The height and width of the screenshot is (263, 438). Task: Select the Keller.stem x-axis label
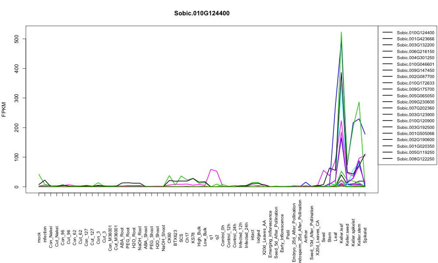pos(359,233)
